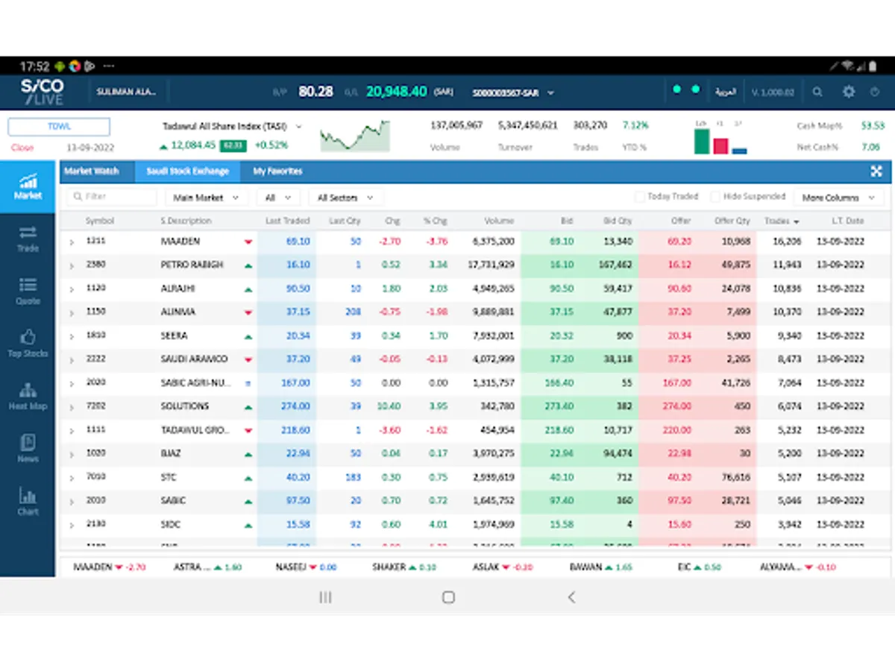Expand market watch to full screen
The image size is (895, 671).
pyautogui.click(x=876, y=171)
